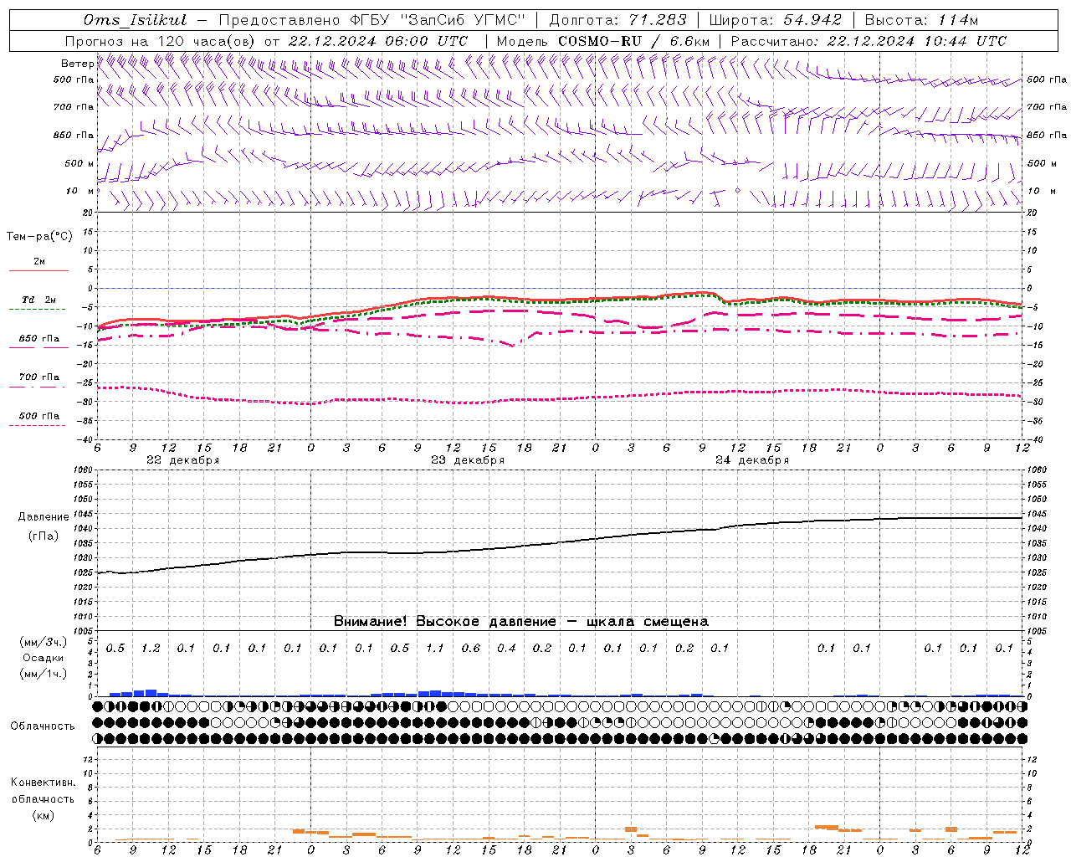Image resolution: width=1071 pixels, height=857 pixels.
Task: Click the pink dotted line under temperature legend 500 гПа
Action: tap(38, 425)
